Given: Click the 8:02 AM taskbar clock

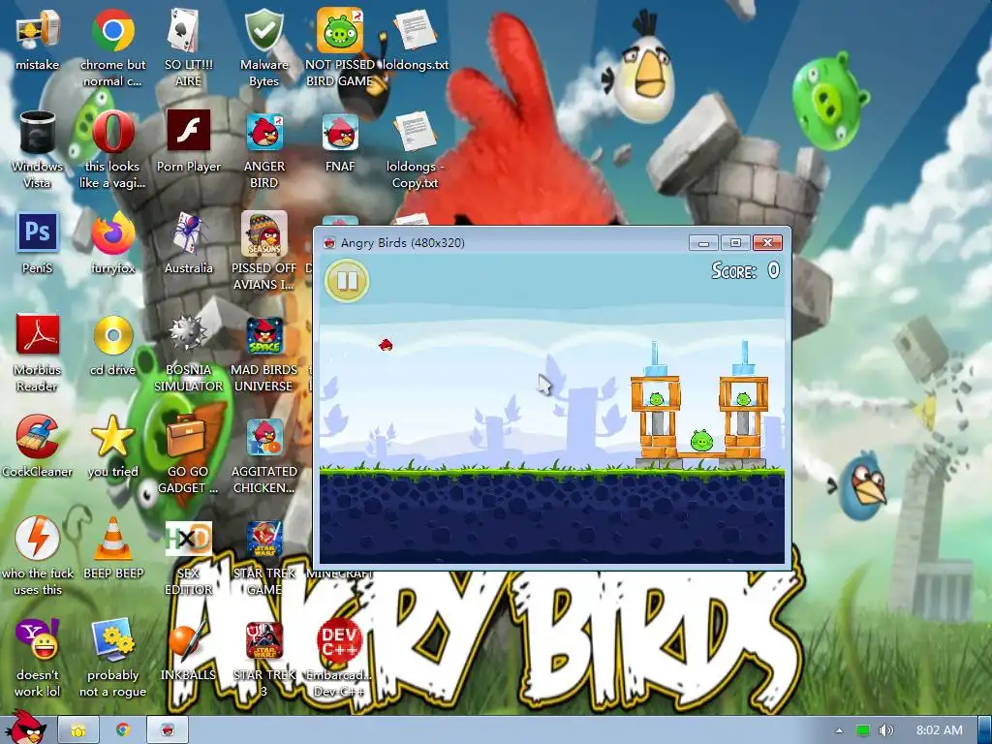Looking at the screenshot, I should [940, 730].
